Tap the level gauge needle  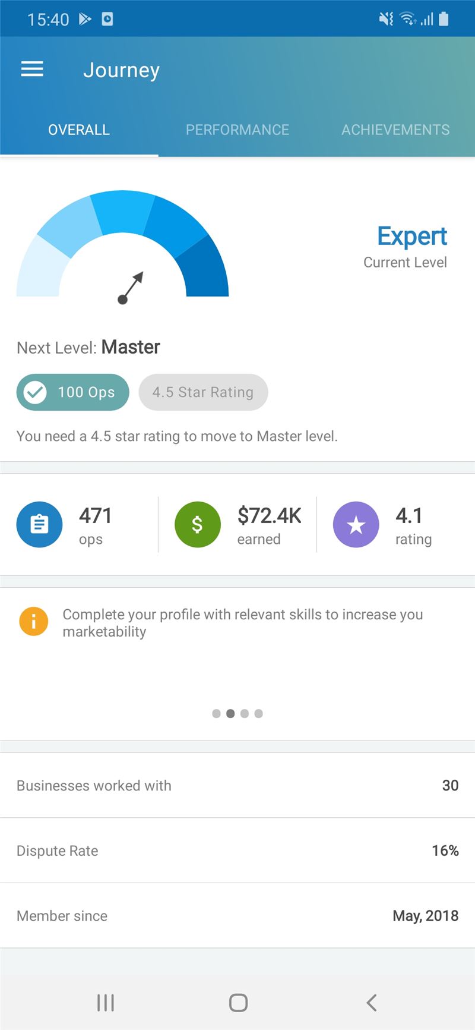(x=131, y=288)
